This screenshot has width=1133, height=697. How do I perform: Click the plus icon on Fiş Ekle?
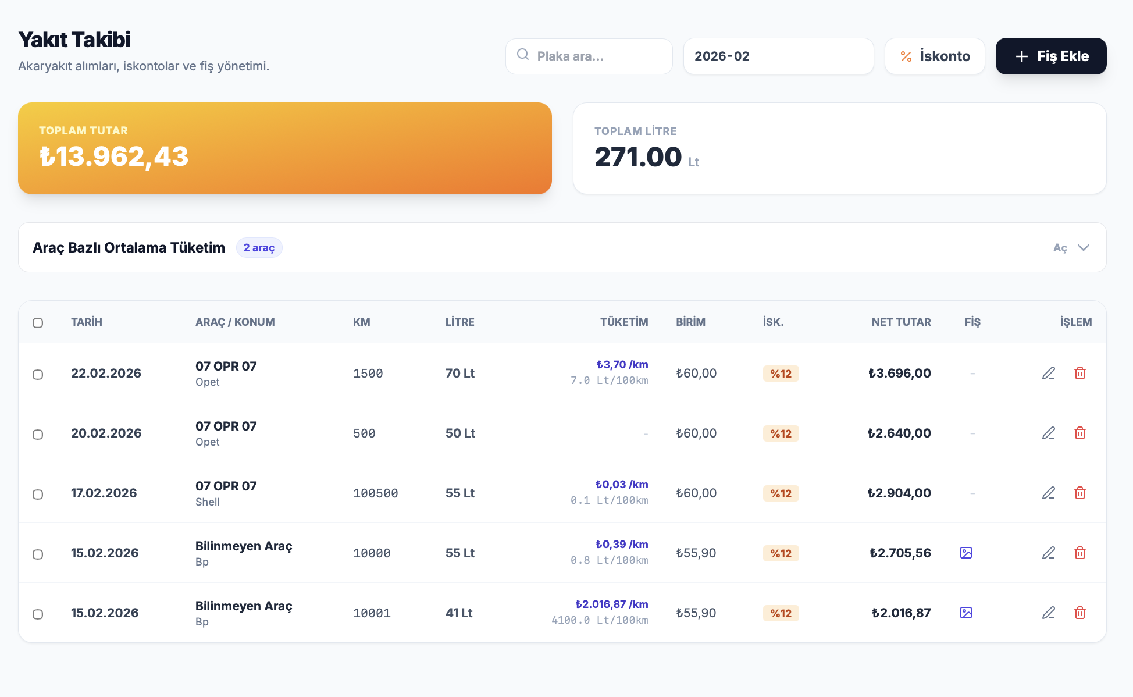point(1021,56)
